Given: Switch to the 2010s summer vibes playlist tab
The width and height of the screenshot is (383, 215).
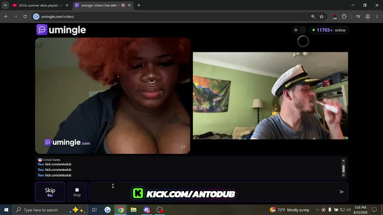Looking at the screenshot, I should [40, 5].
